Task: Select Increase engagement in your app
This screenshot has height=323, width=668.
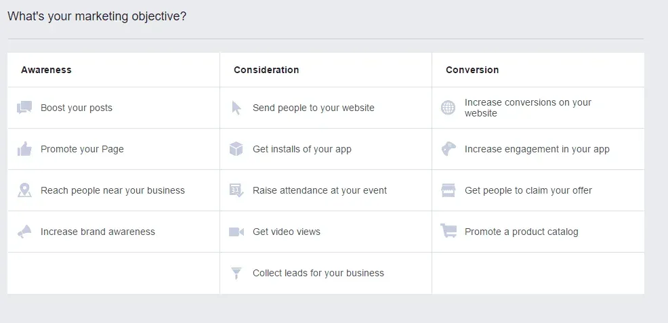Action: click(x=538, y=149)
